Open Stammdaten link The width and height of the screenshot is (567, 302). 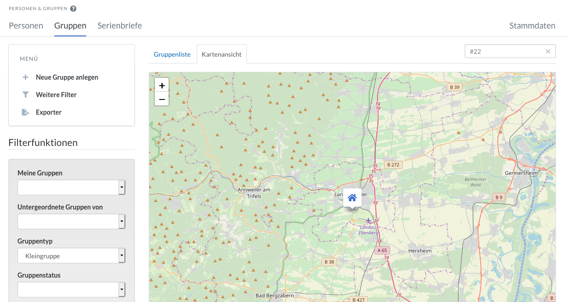532,26
